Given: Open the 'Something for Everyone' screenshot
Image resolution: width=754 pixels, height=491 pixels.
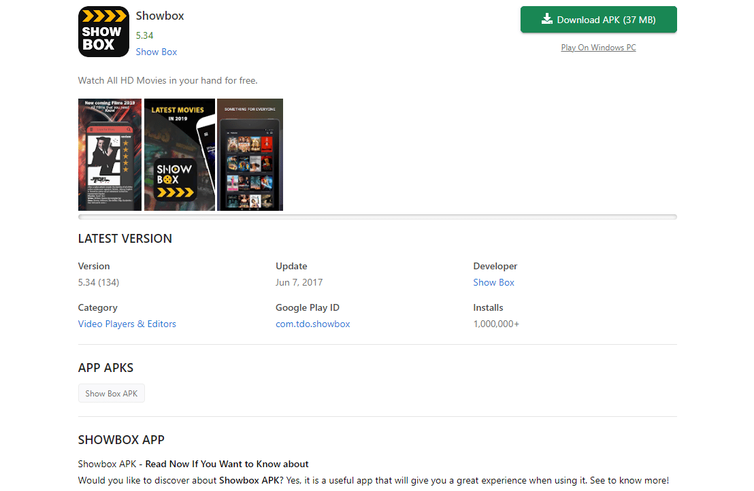Looking at the screenshot, I should 250,154.
